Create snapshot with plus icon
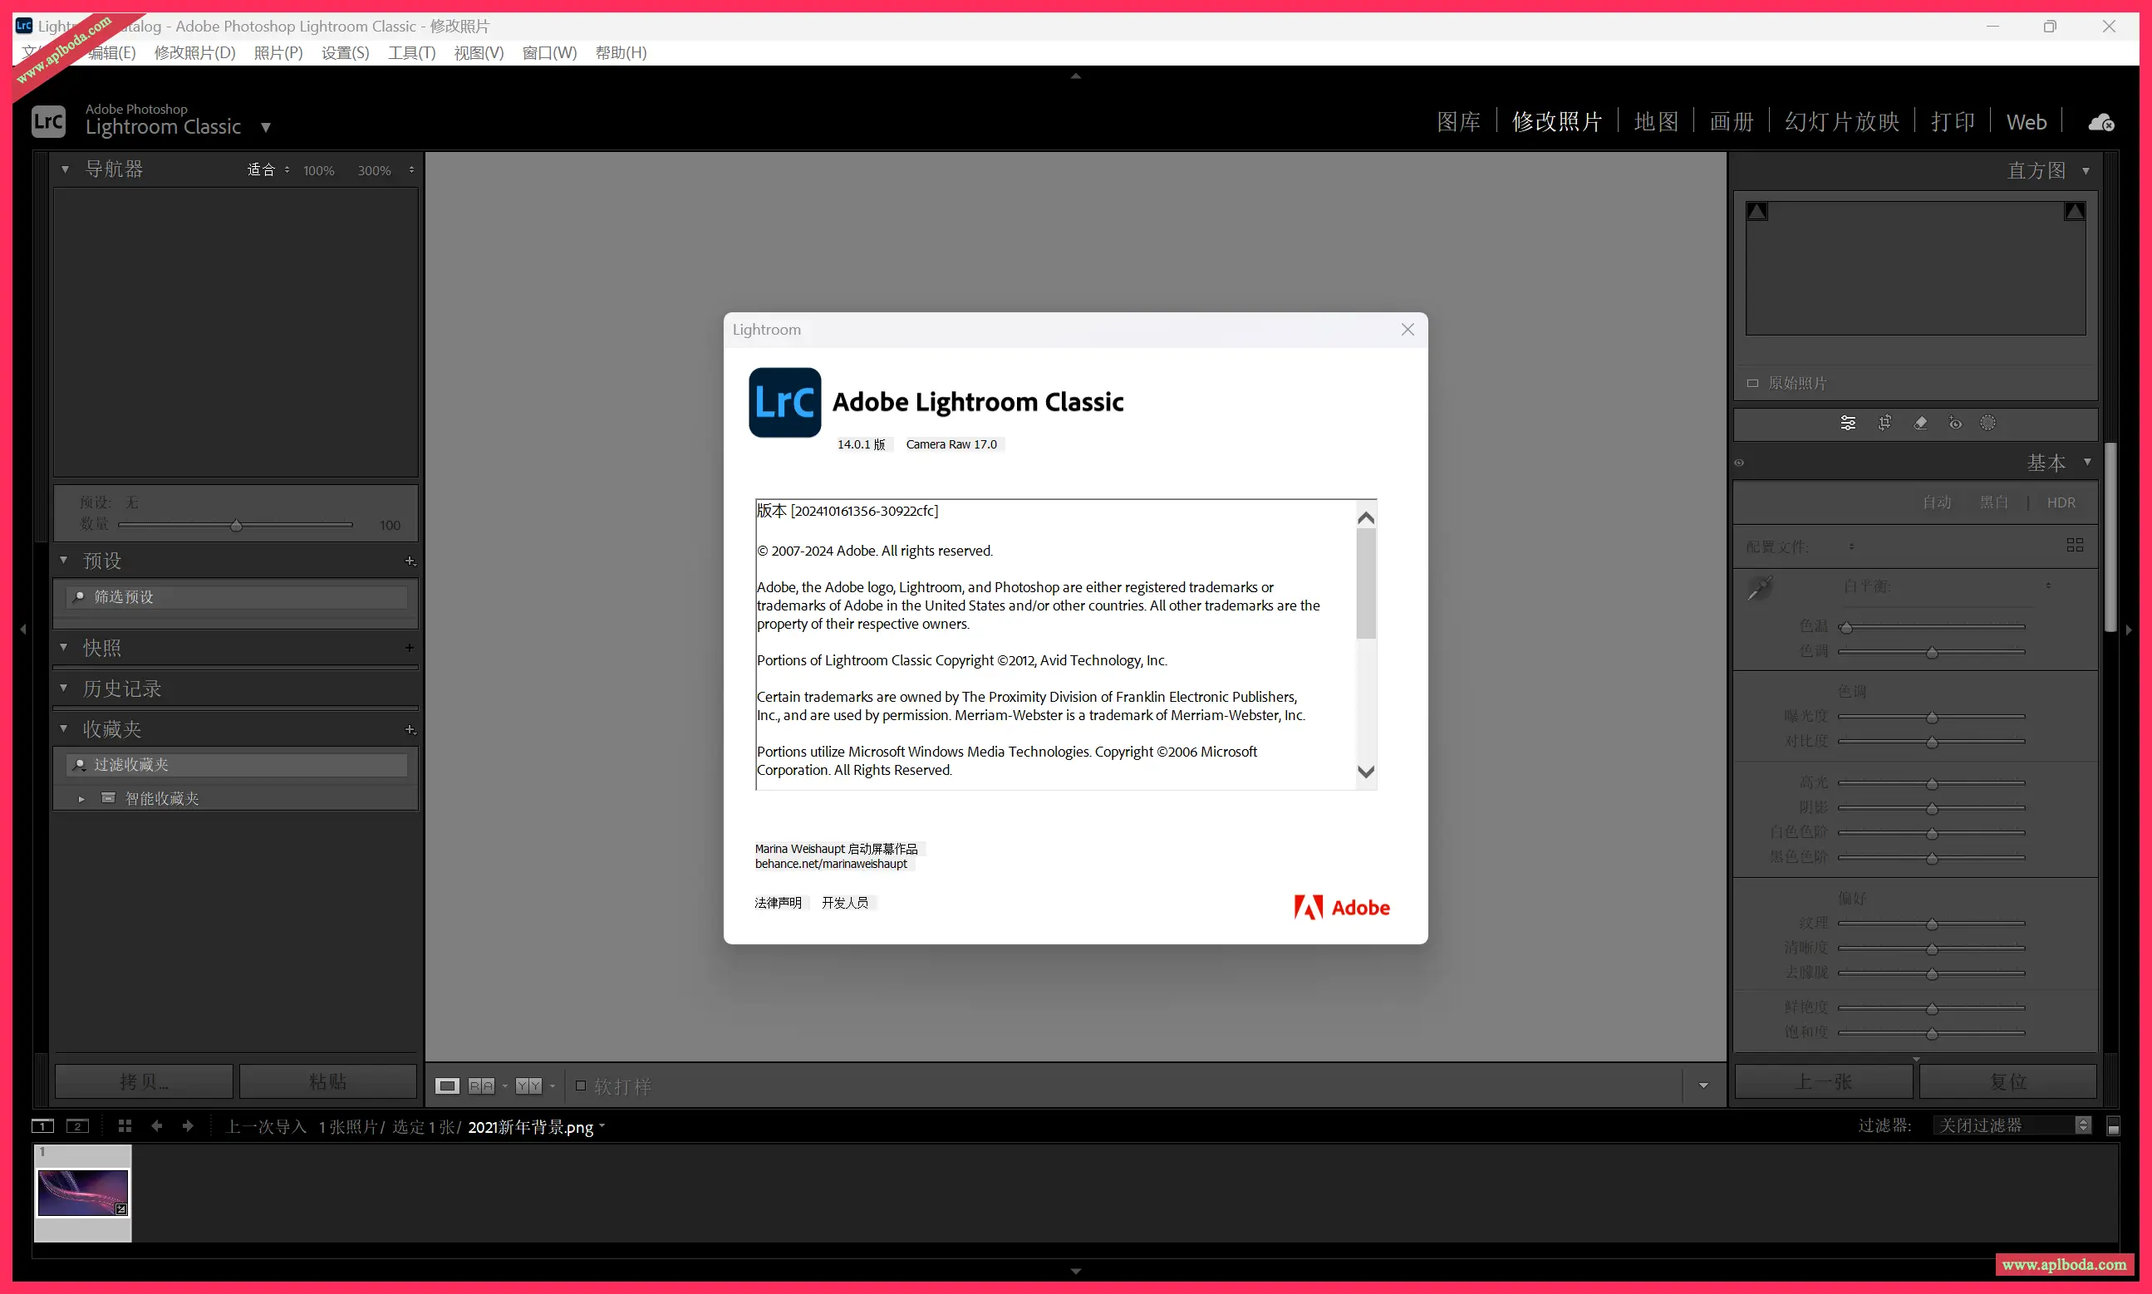 coord(409,647)
